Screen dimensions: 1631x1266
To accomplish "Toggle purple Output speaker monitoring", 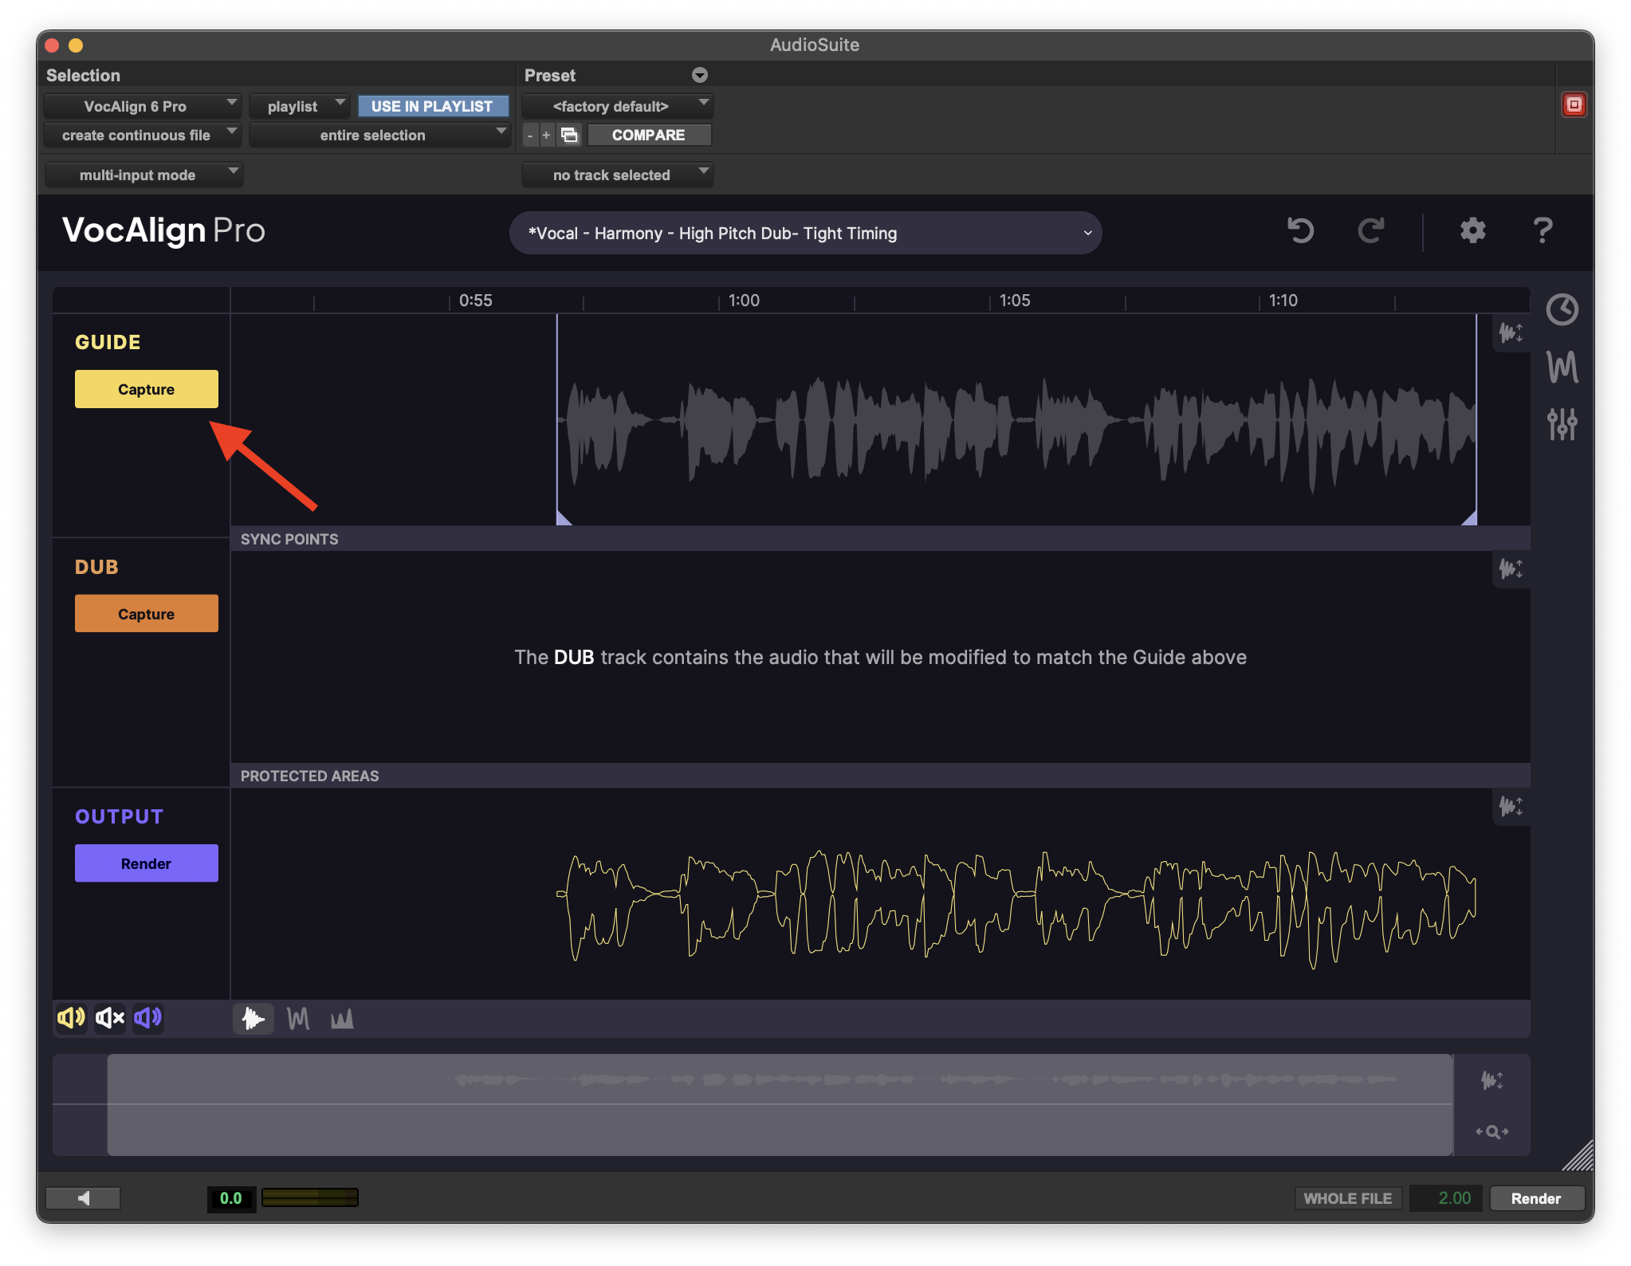I will coord(148,1018).
